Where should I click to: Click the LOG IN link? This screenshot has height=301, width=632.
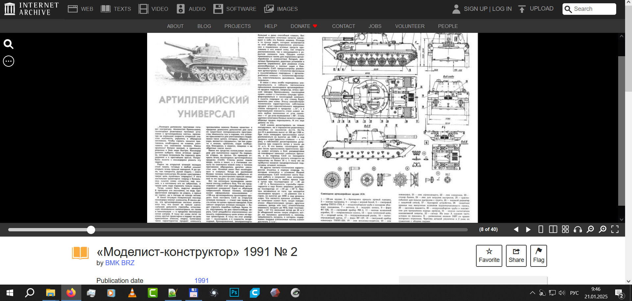[x=502, y=9]
